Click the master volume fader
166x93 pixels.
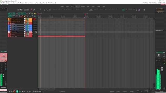162,69
